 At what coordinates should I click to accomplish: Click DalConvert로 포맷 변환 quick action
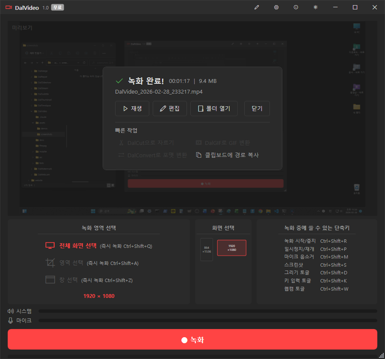click(152, 155)
